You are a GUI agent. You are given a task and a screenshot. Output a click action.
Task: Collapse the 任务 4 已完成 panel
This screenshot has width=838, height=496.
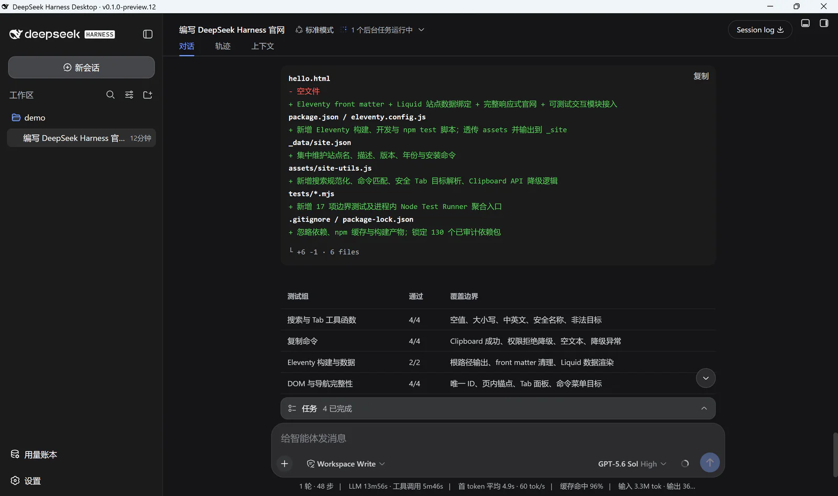[704, 409]
